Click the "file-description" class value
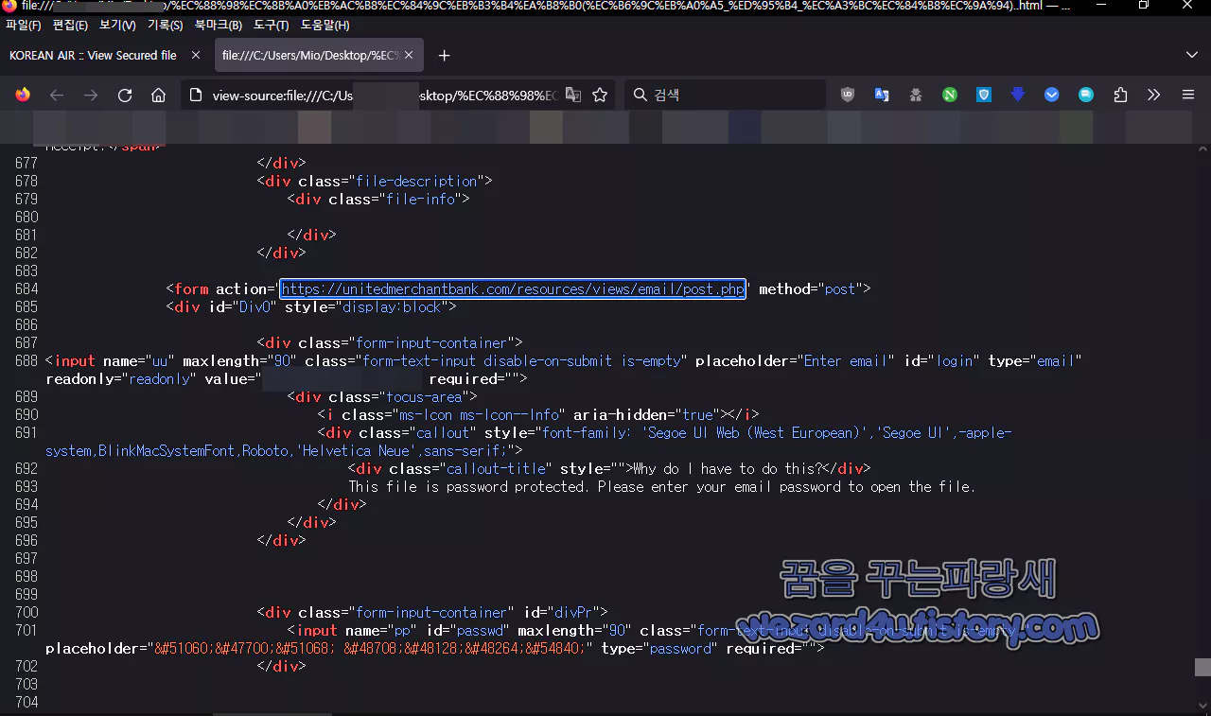 415,181
